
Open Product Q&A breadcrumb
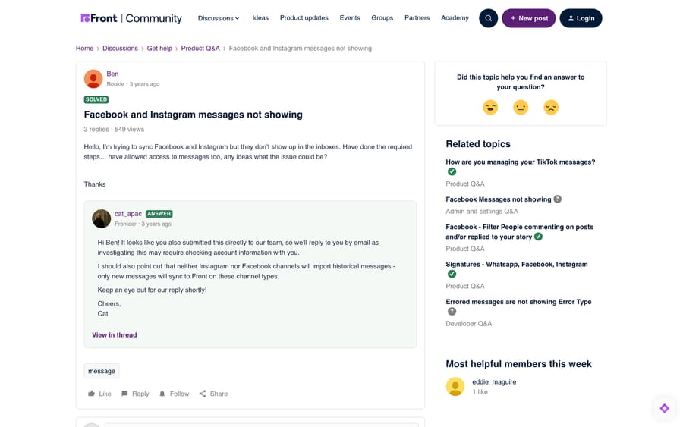(x=200, y=49)
